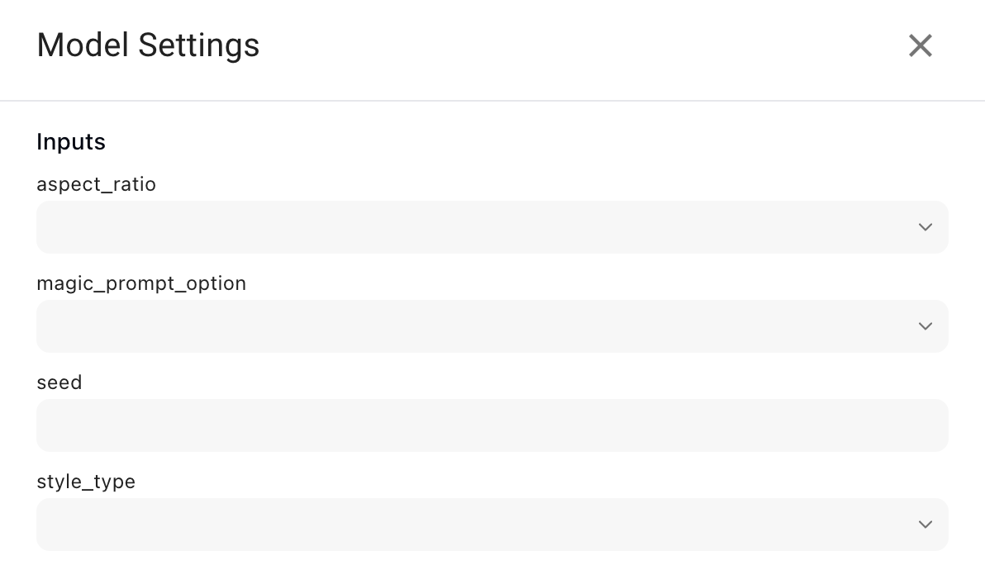
Task: Click the magic_prompt_option label text
Action: 141,283
